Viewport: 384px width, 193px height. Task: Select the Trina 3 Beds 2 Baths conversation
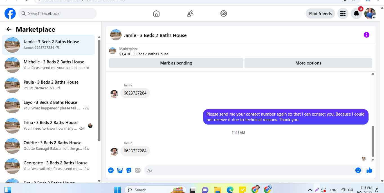[x=48, y=126]
